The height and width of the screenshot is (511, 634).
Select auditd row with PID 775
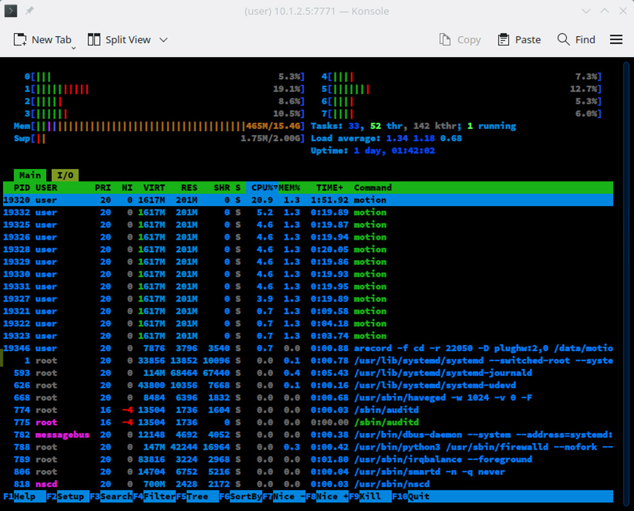pyautogui.click(x=308, y=422)
